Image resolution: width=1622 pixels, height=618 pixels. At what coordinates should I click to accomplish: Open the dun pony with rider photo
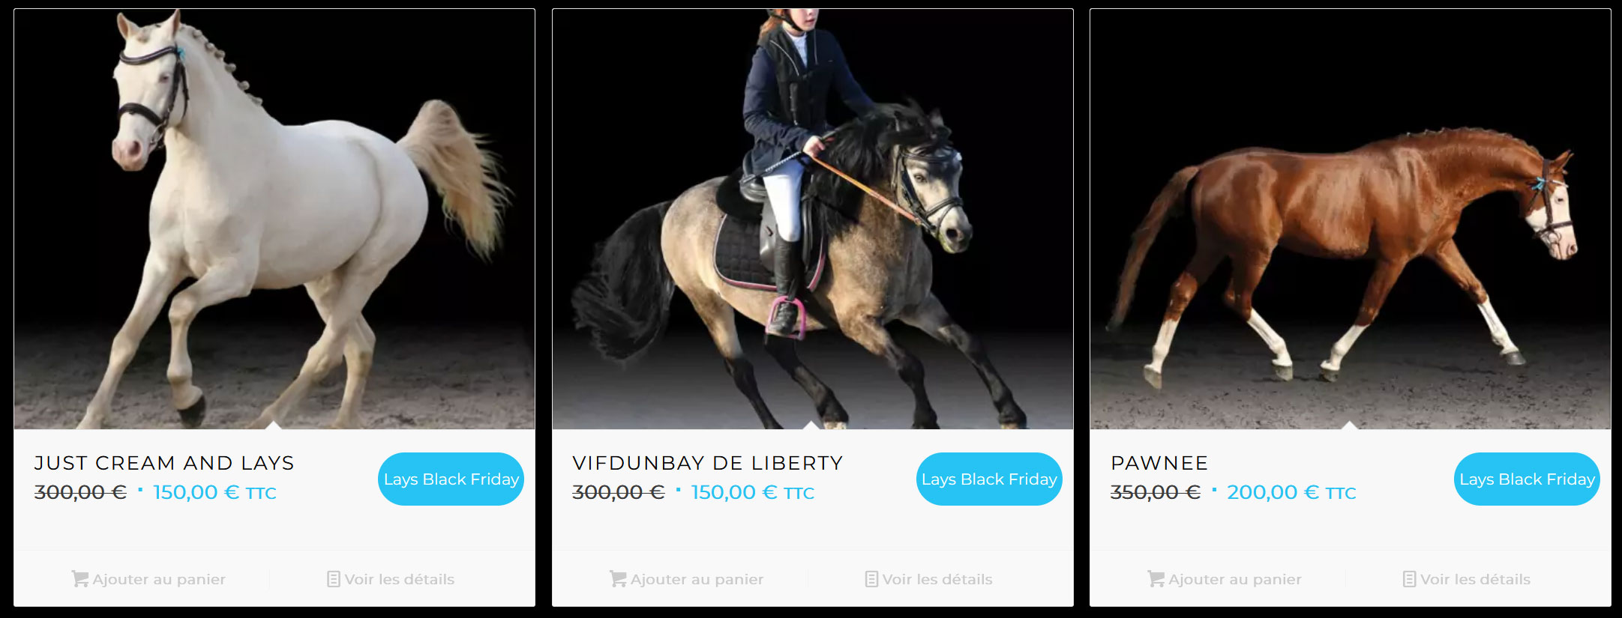coord(813,219)
